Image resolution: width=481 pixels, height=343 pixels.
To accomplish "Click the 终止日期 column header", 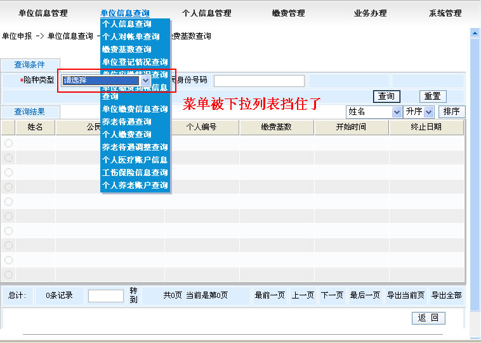I will tap(426, 127).
